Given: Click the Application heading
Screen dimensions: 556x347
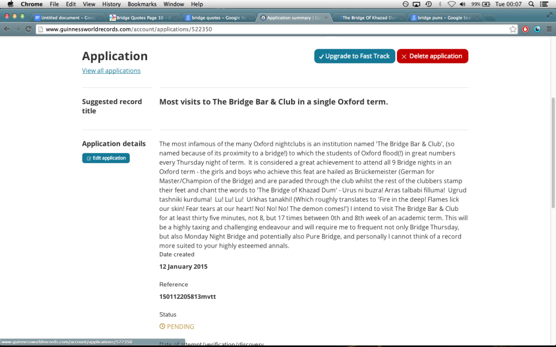Looking at the screenshot, I should pyautogui.click(x=115, y=56).
